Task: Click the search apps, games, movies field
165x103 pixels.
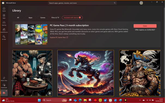Action: [82, 3]
